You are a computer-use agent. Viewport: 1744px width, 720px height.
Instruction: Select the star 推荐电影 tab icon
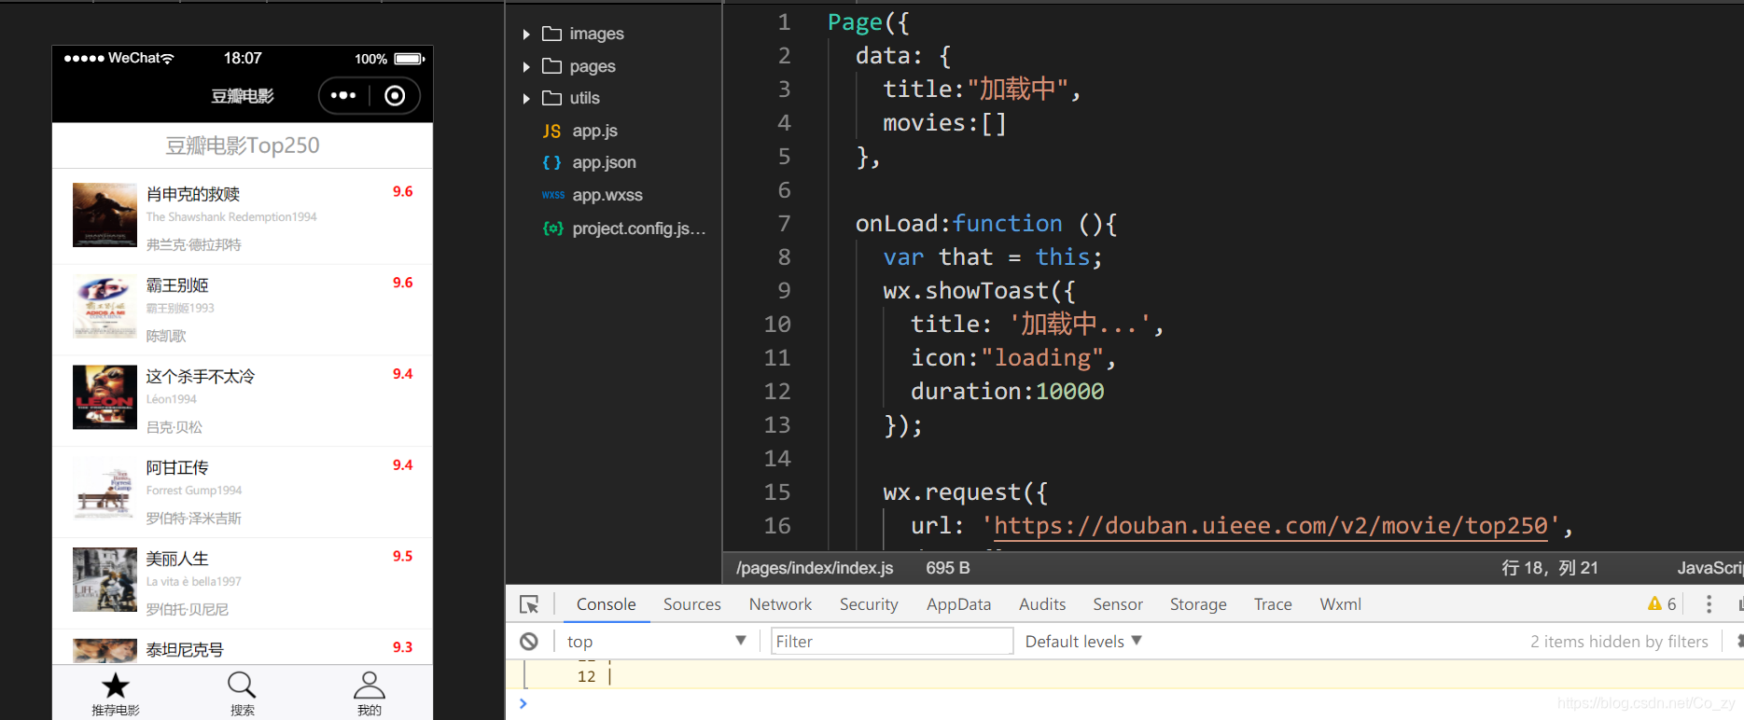click(x=116, y=685)
